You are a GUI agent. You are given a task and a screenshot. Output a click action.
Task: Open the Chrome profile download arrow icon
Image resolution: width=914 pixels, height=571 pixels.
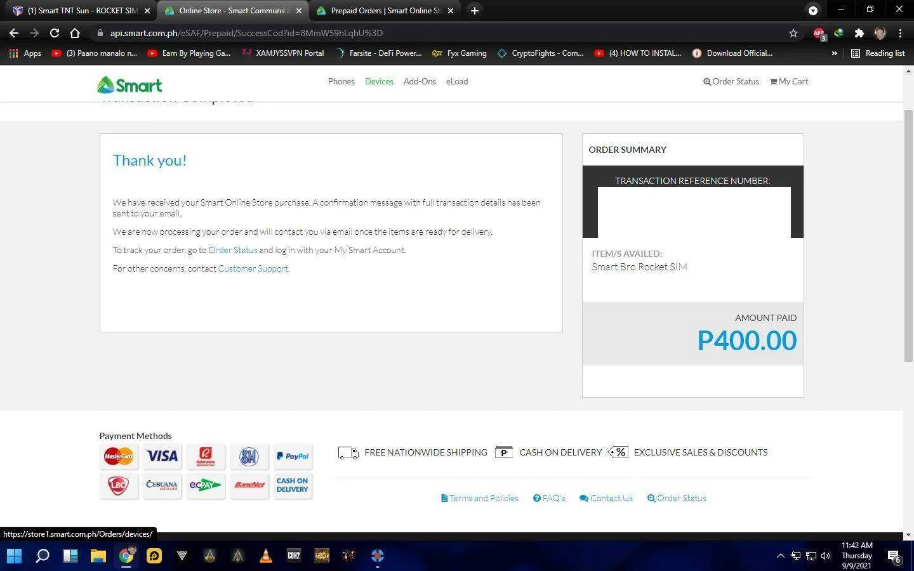(812, 10)
